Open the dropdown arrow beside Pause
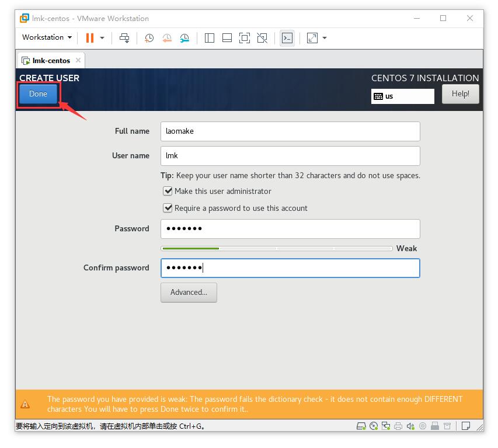This screenshot has height=448, width=498. pos(102,38)
